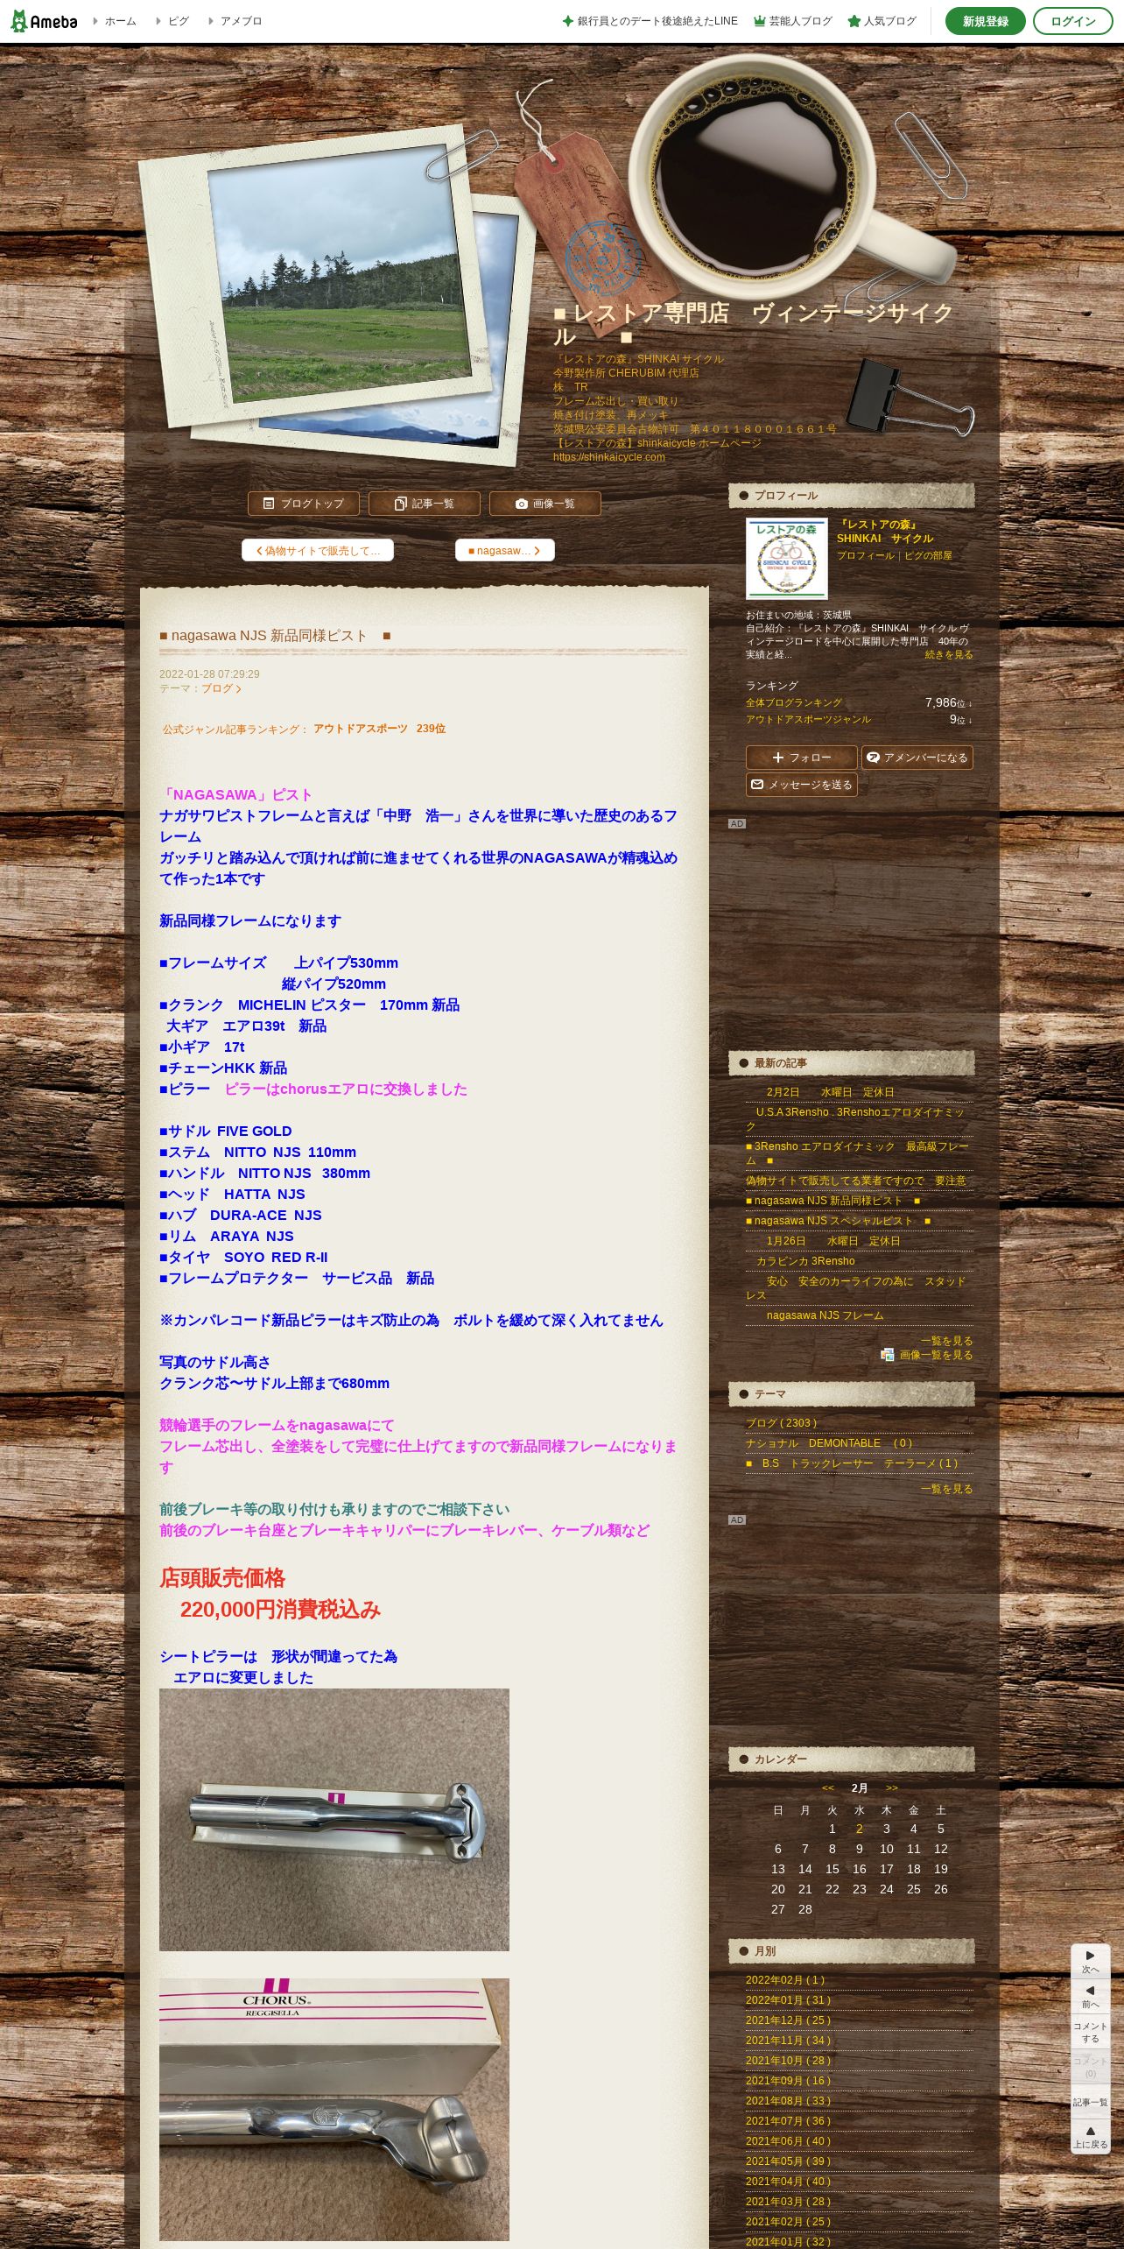
Task: Click the レストアの森 profile avatar image
Action: 786,558
